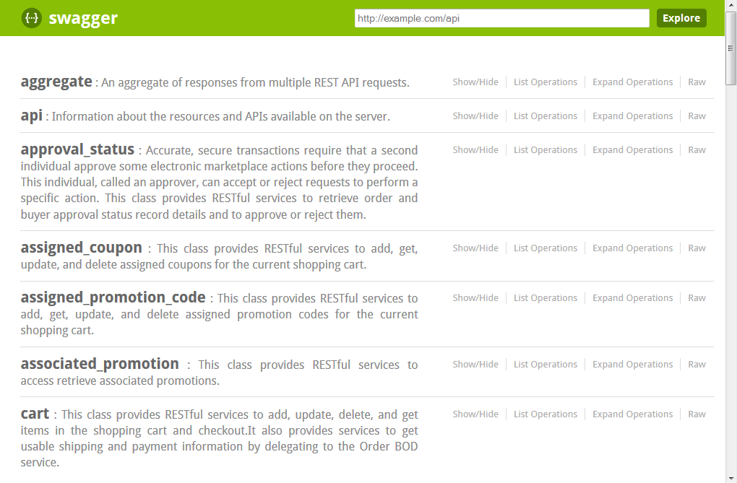737x483 pixels.
Task: List Operations for aggregate
Action: click(545, 82)
